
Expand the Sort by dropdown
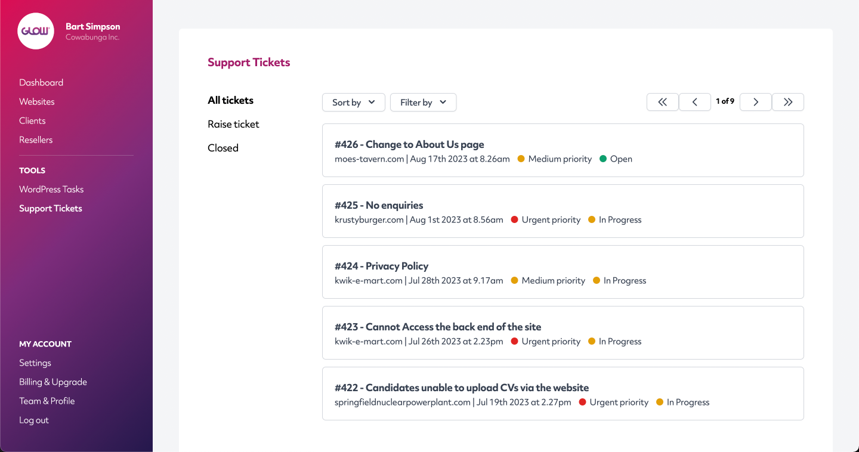[x=353, y=102]
